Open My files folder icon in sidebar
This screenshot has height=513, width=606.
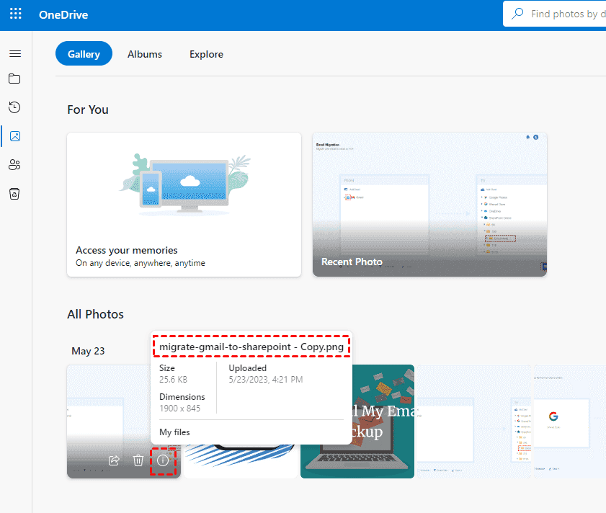coord(14,79)
